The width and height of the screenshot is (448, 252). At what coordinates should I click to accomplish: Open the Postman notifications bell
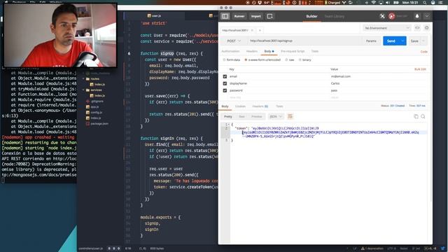(x=417, y=16)
